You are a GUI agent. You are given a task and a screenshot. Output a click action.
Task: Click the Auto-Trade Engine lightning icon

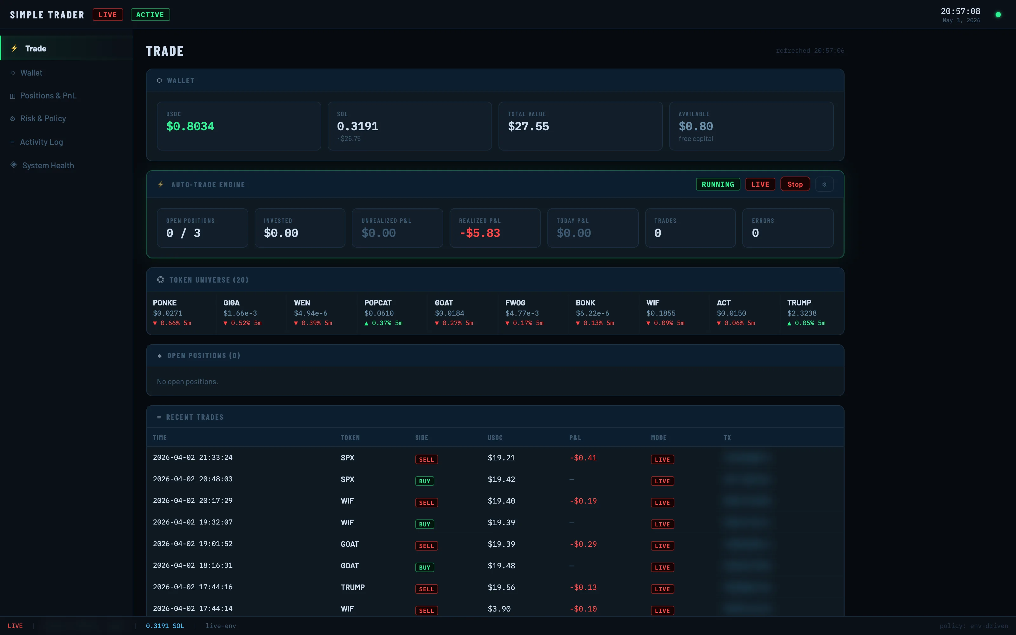[161, 184]
